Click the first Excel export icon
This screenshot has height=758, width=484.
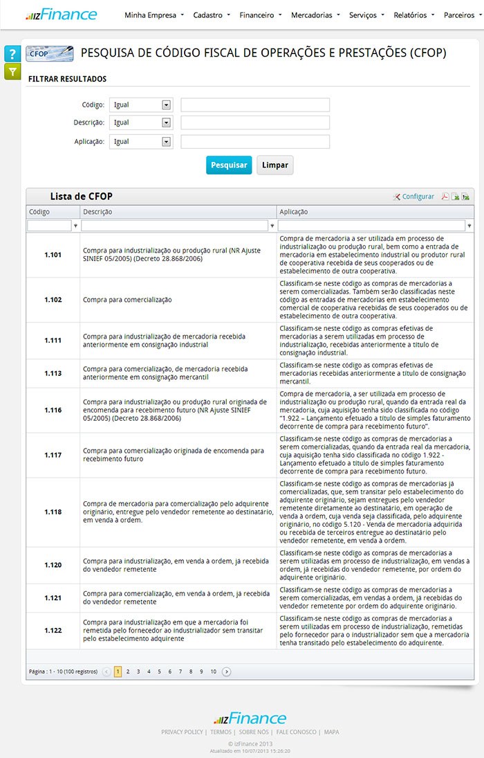point(455,197)
